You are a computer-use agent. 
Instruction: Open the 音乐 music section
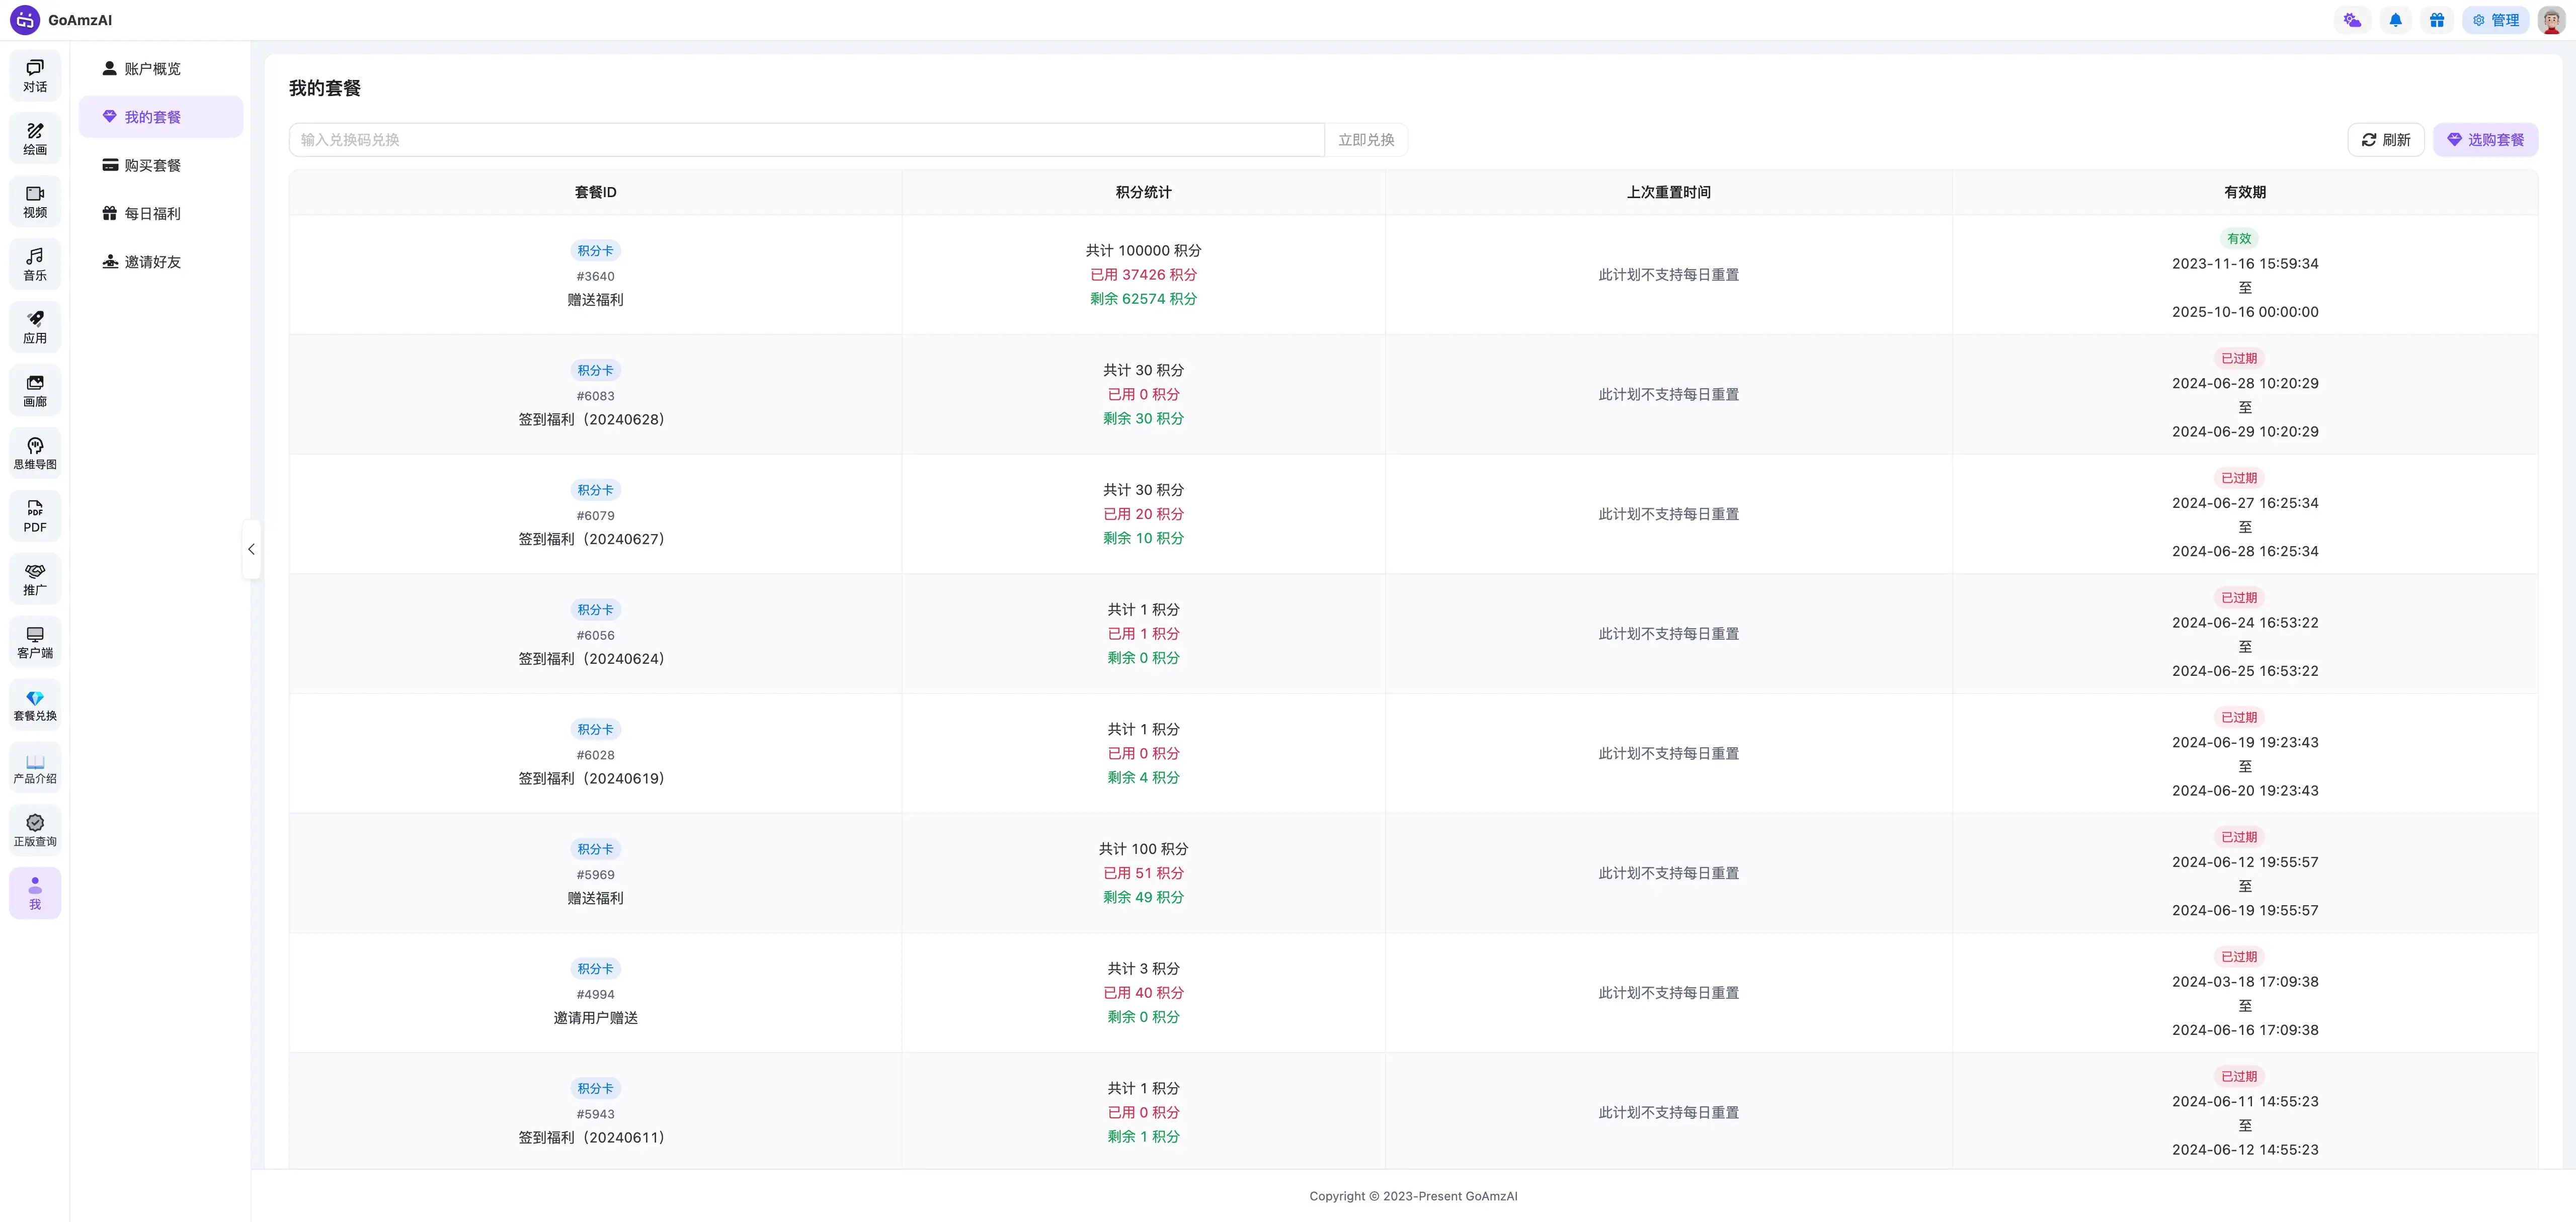[x=35, y=265]
